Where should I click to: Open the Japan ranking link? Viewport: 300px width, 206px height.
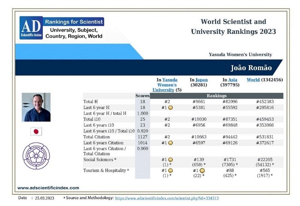pos(202,80)
